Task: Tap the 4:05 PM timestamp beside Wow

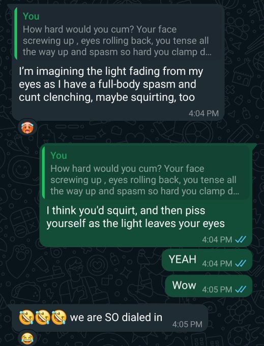Action: click(x=217, y=290)
